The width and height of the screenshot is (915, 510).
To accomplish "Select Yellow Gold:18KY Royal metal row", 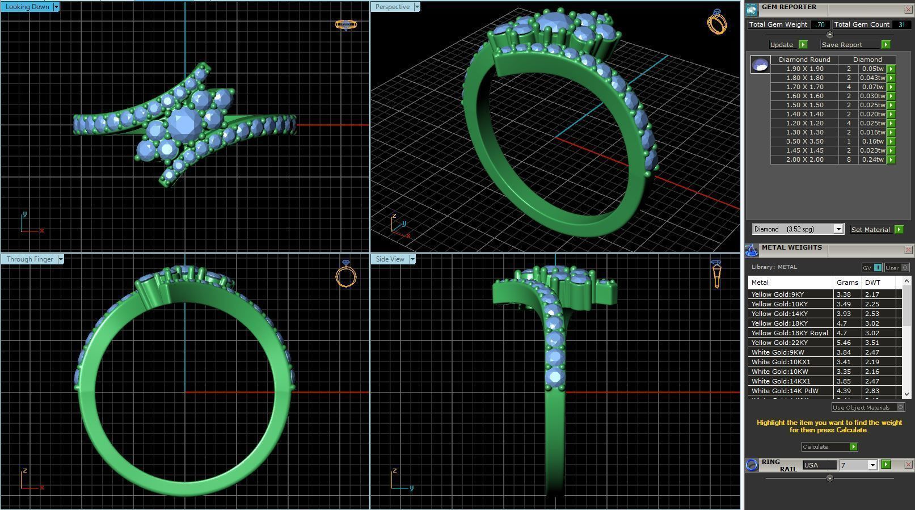I will point(825,333).
